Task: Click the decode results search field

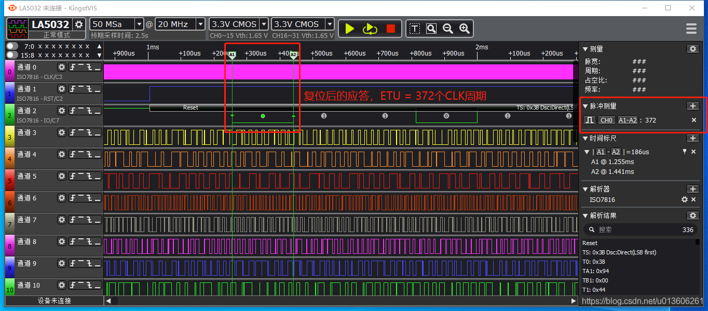Action: click(x=639, y=229)
